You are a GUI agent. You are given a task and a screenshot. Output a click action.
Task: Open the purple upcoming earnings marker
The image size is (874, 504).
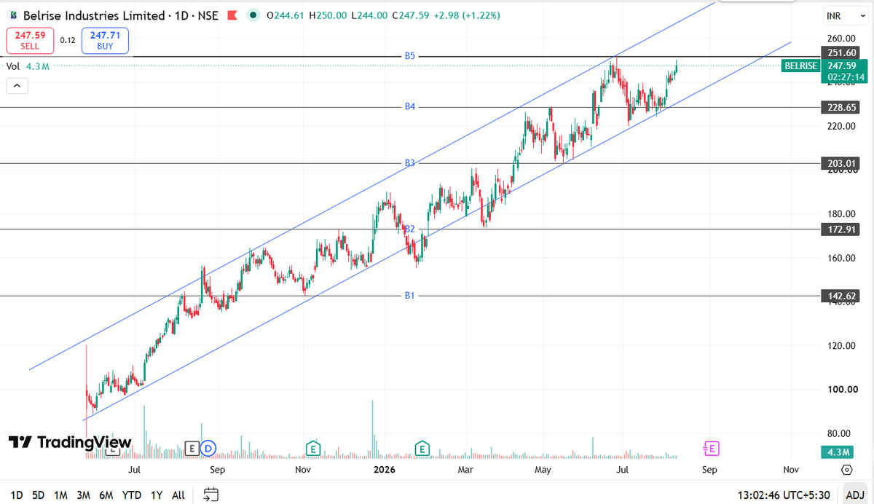[x=710, y=448]
